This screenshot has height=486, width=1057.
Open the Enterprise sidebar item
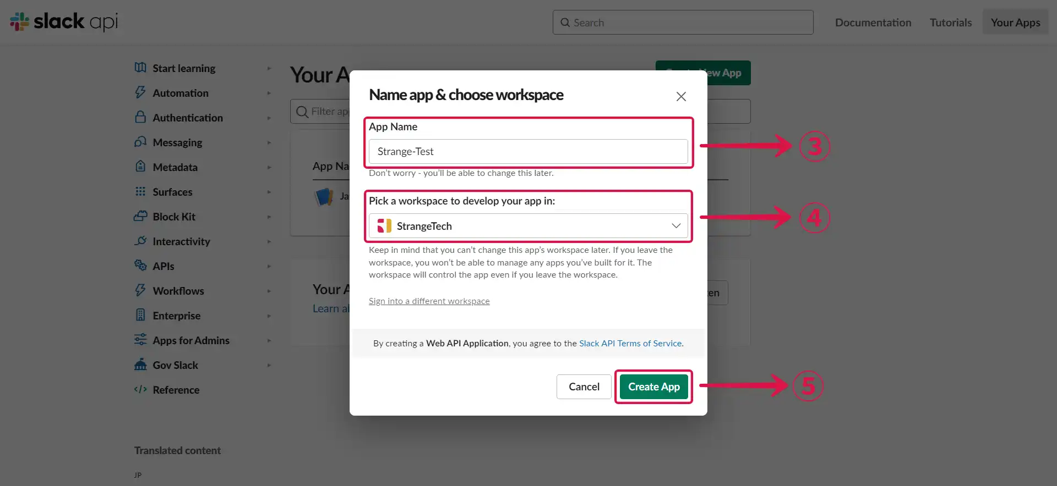pos(177,316)
